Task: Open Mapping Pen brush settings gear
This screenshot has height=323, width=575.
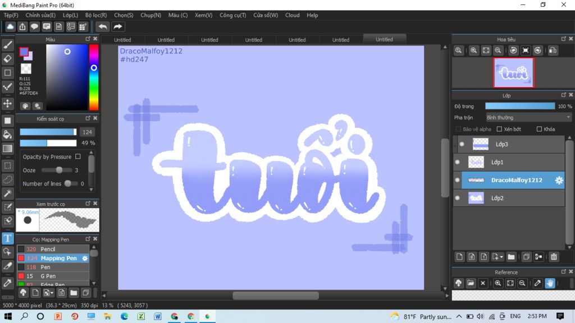Action: click(85, 258)
